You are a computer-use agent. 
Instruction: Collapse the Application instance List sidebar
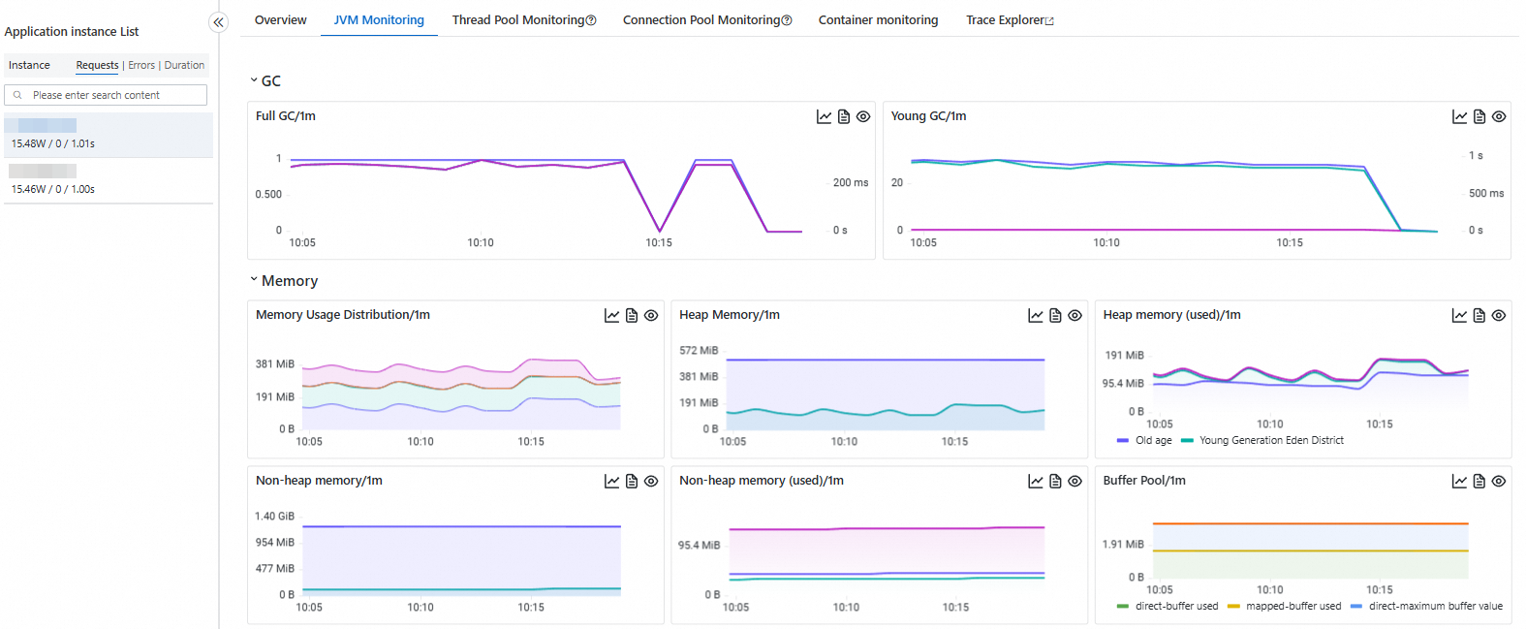pyautogui.click(x=219, y=22)
